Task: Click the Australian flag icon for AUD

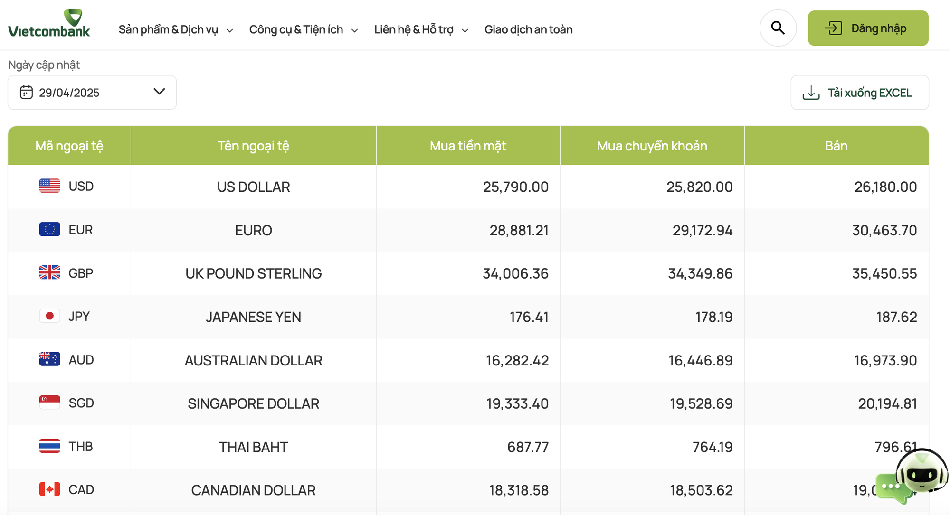Action: 49,359
